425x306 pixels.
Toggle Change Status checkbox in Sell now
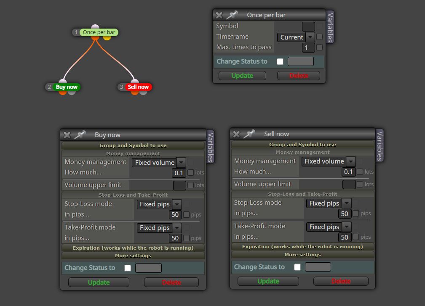[x=297, y=267]
